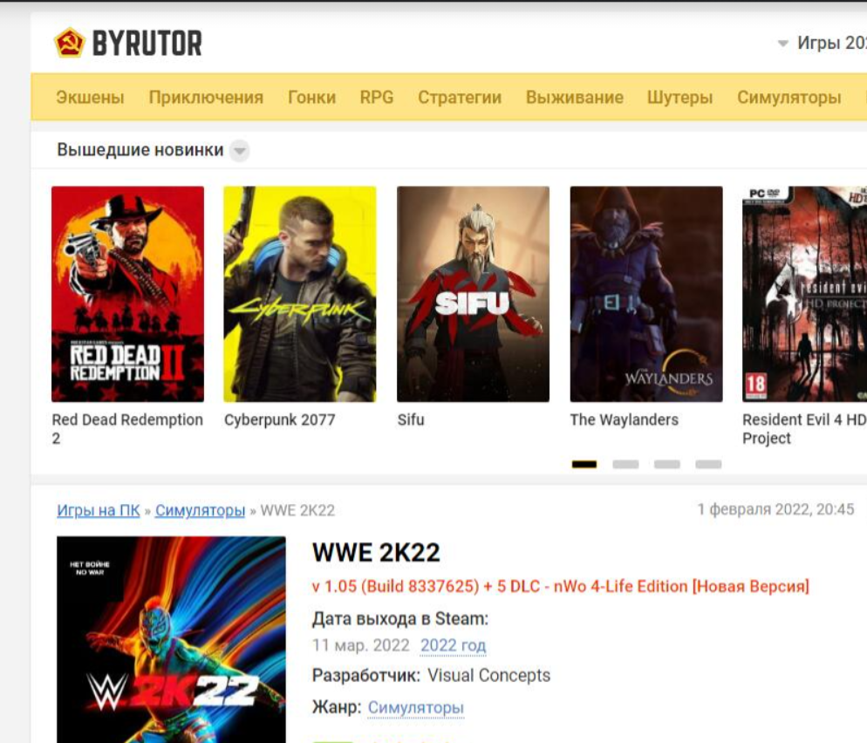
Task: Click the WWE 2K22 poster image
Action: [x=171, y=639]
